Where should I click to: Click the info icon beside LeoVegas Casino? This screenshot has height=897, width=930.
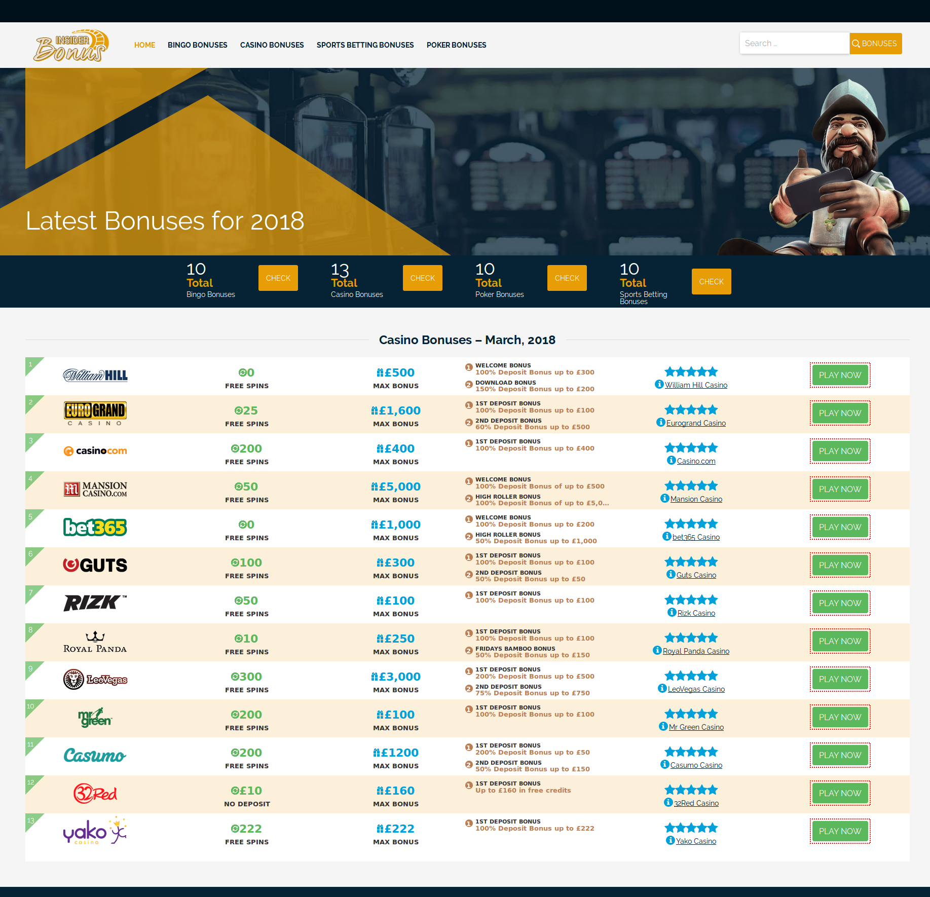click(662, 688)
